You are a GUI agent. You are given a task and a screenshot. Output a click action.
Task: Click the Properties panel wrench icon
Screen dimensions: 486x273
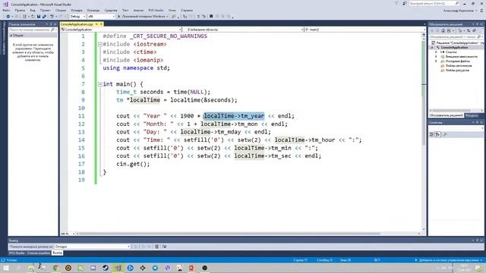point(445,134)
